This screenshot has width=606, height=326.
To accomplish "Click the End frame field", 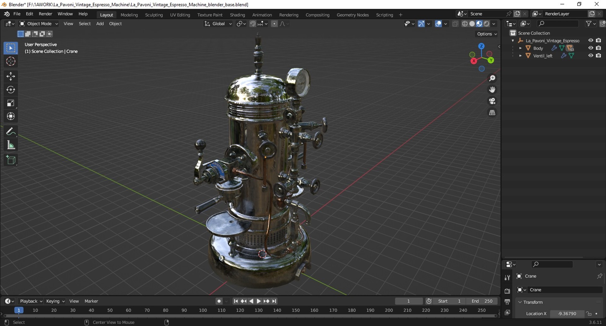I will click(x=482, y=301).
